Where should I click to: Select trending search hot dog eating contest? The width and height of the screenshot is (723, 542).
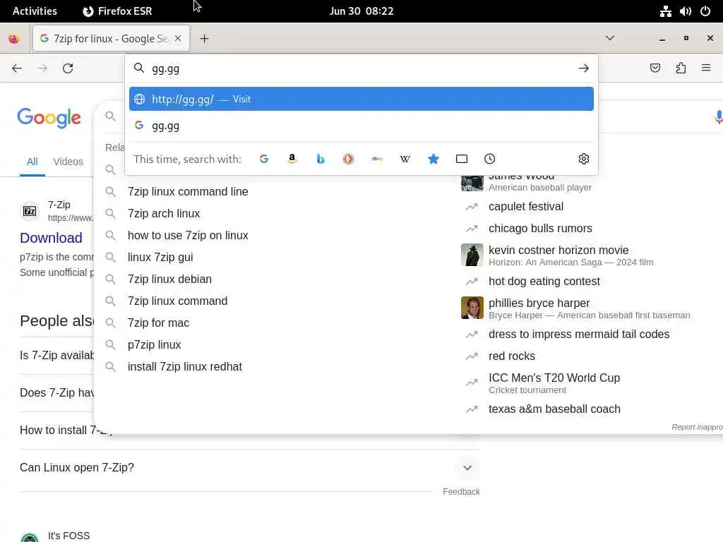point(544,281)
